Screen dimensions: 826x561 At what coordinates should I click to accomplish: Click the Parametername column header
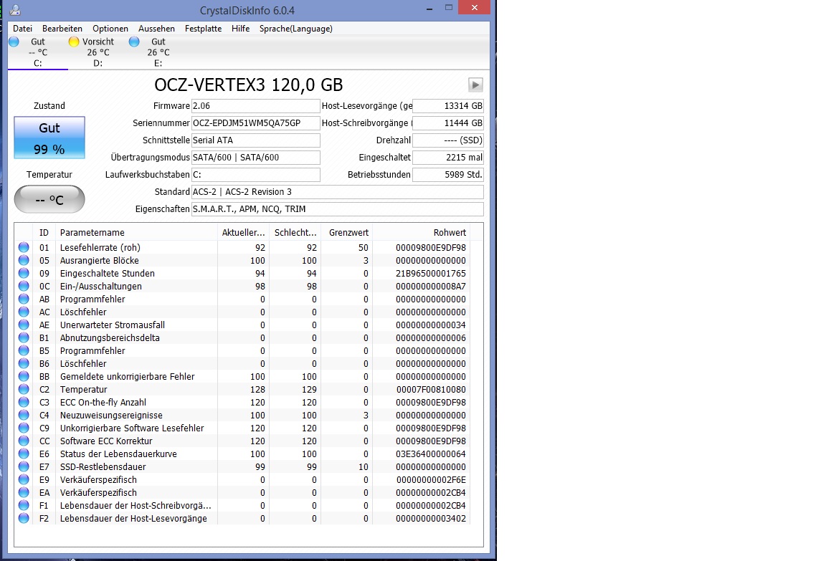pyautogui.click(x=136, y=233)
